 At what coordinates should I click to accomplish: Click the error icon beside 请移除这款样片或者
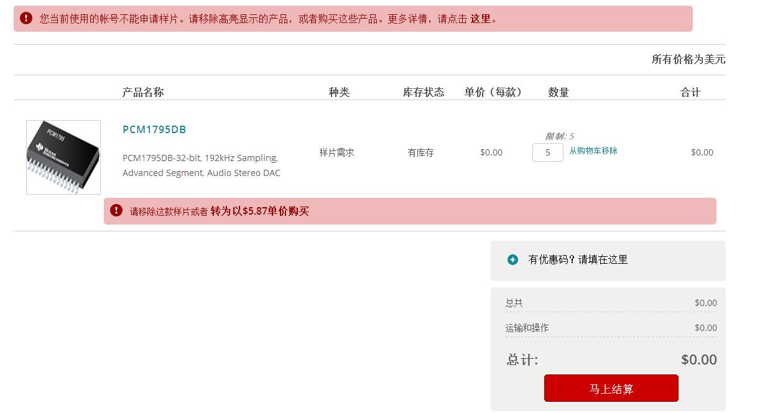point(116,211)
